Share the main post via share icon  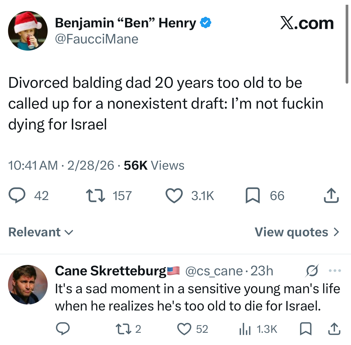[x=331, y=196]
